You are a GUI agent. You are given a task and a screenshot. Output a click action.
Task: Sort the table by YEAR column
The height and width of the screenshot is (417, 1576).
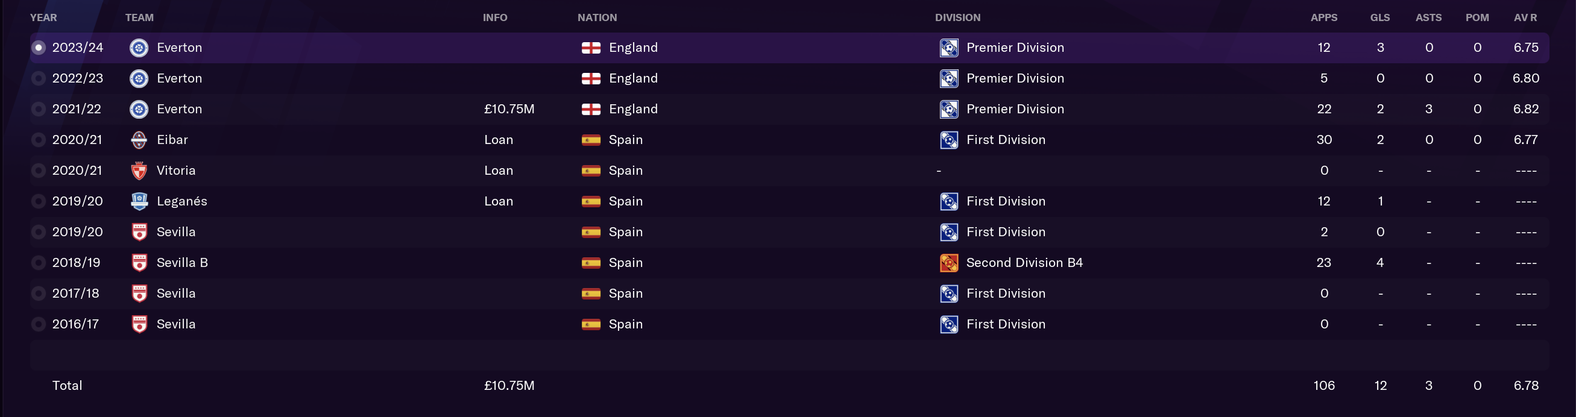coord(43,17)
